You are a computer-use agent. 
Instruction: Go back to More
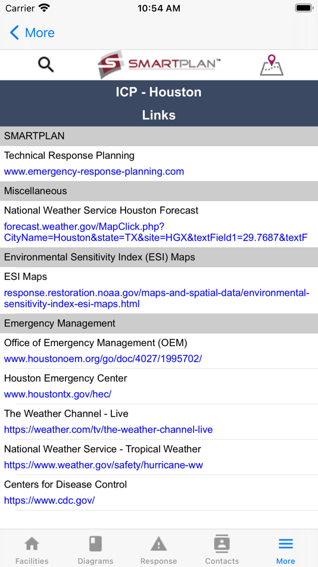pos(32,33)
